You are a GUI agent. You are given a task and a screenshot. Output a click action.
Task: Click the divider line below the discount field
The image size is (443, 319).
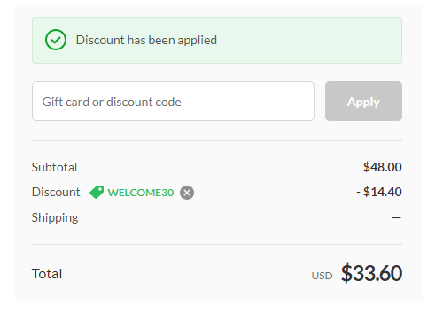(x=217, y=141)
